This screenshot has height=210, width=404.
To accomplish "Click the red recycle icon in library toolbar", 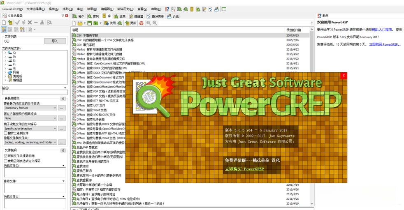I will click(x=141, y=23).
